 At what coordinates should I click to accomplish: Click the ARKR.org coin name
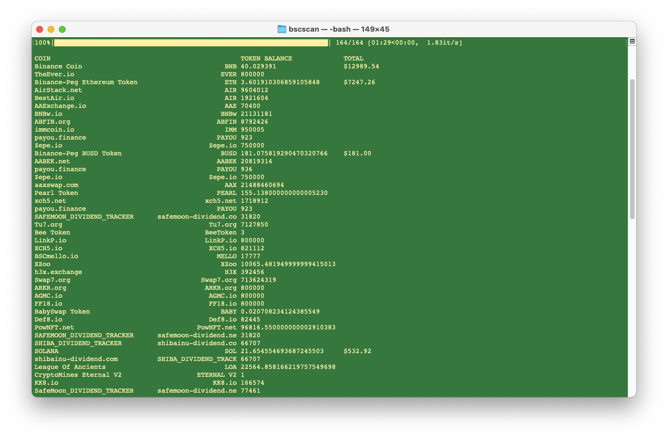[50, 288]
